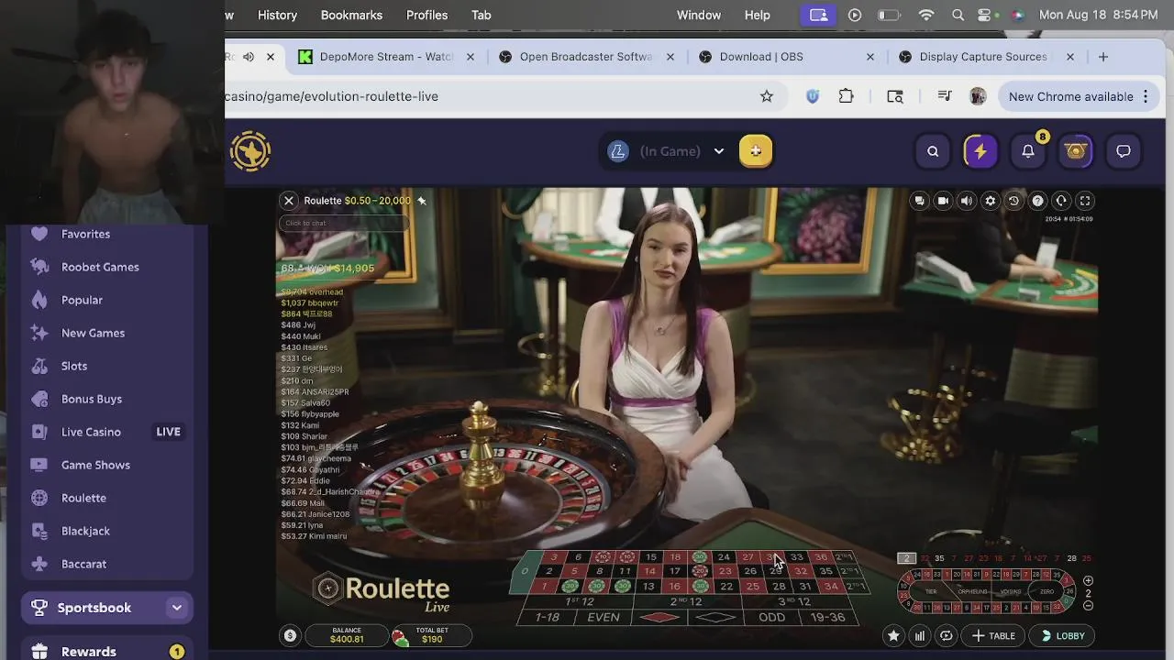Mute the roulette game sound
1174x660 pixels.
coord(967,201)
